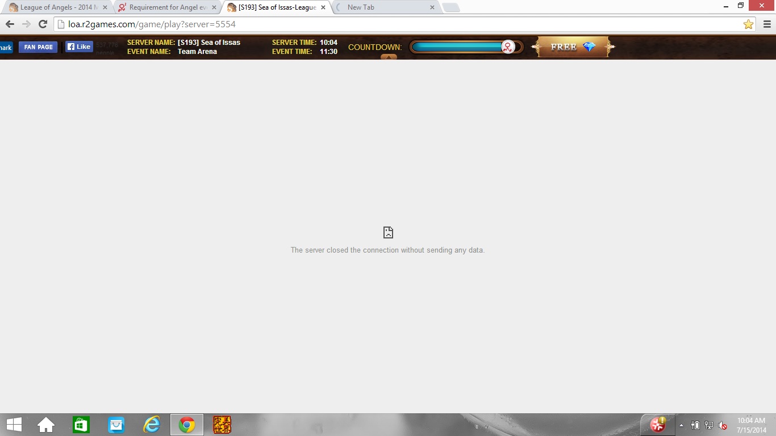Open the FAN PAGE link
This screenshot has width=776, height=436.
(x=38, y=47)
